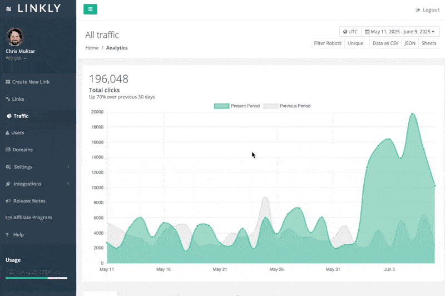This screenshot has width=445, height=296.
Task: Click the May 16 axis label
Action: (163, 269)
